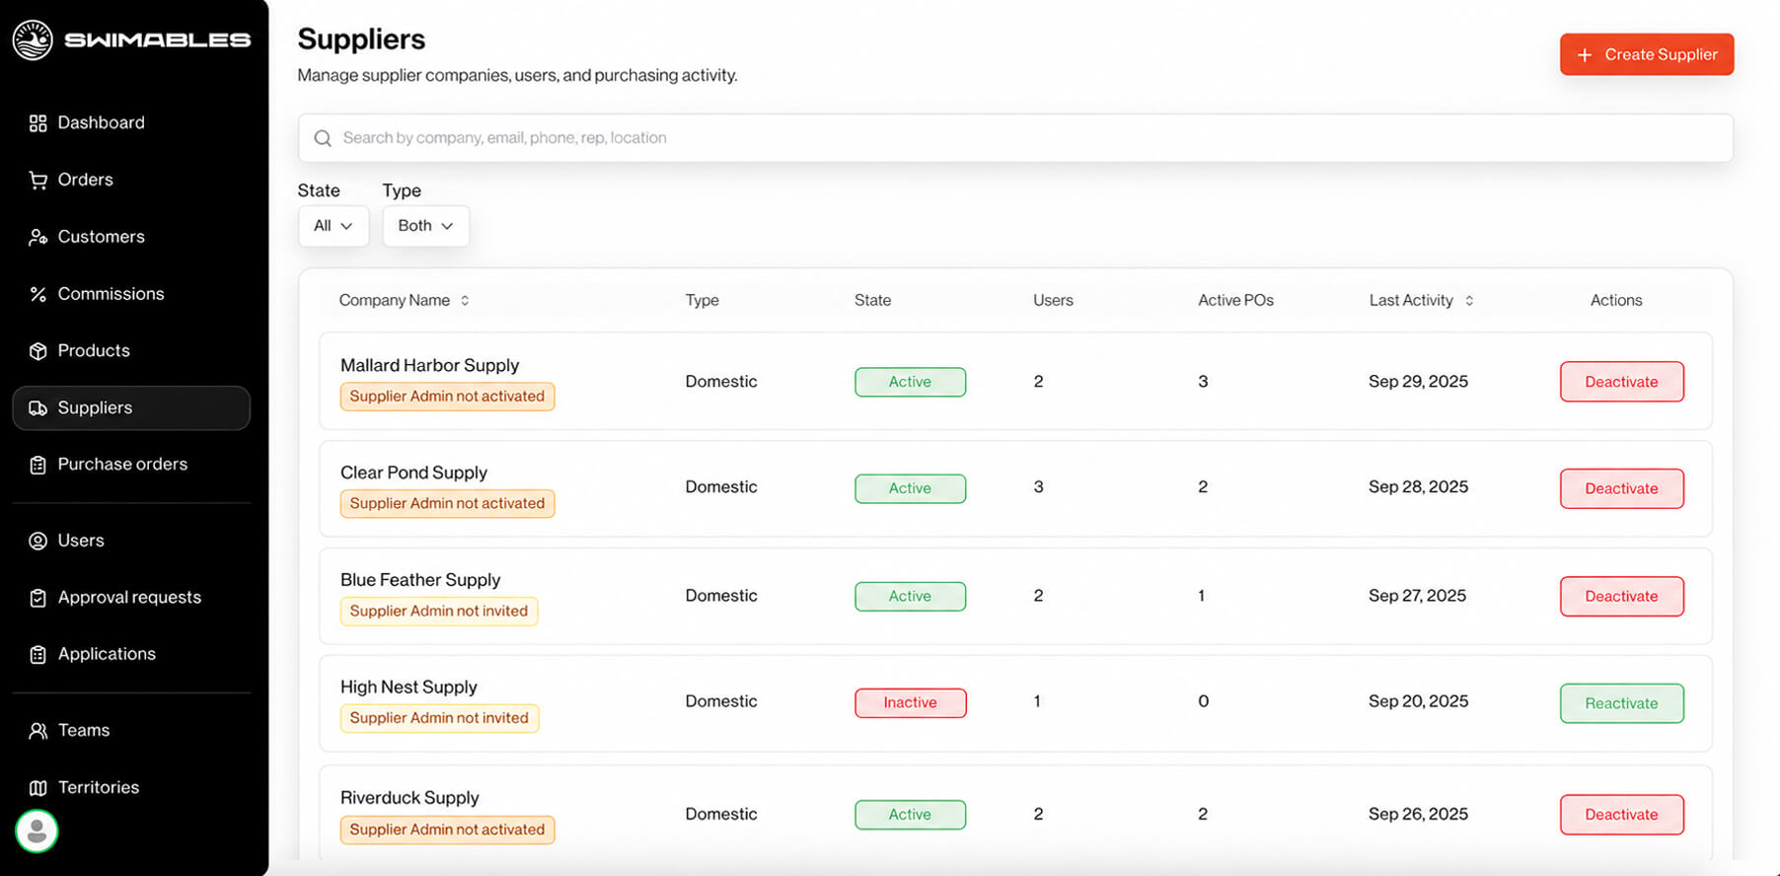Screen dimensions: 1780x876
Task: Open the user avatar profile icon
Action: pos(37,831)
